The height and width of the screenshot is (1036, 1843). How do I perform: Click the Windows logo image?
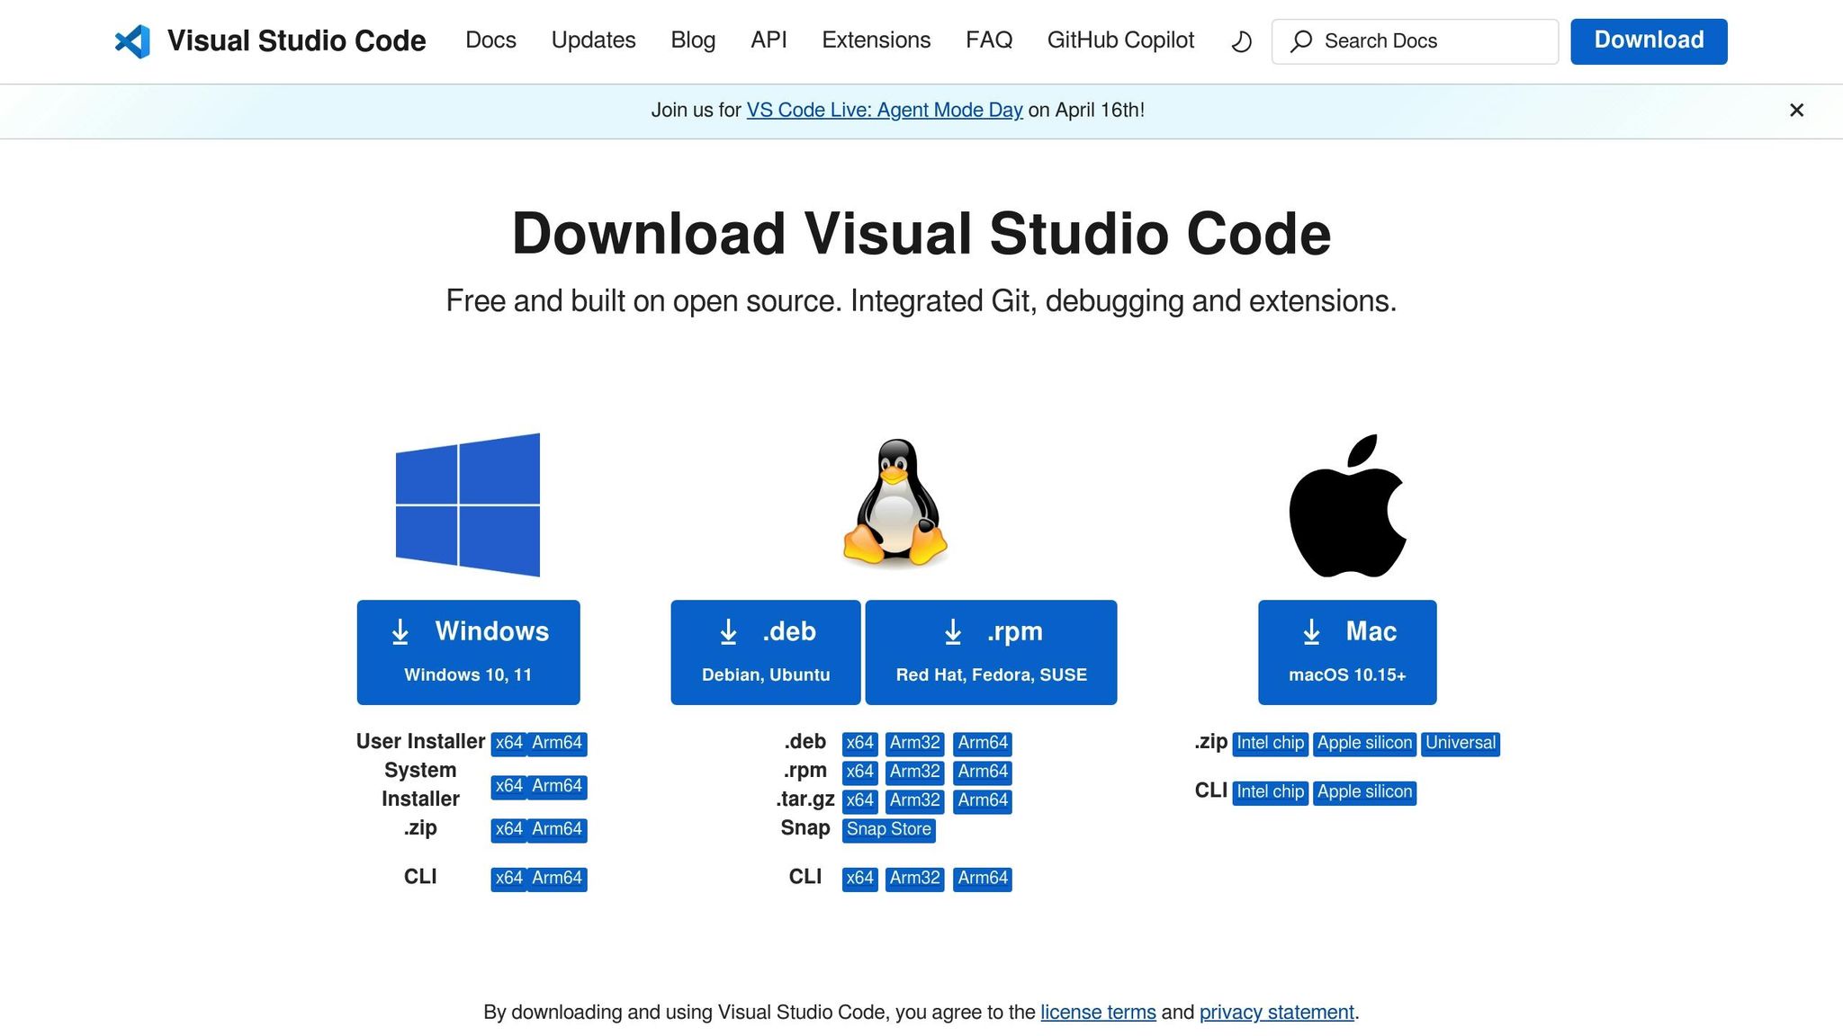(x=468, y=505)
